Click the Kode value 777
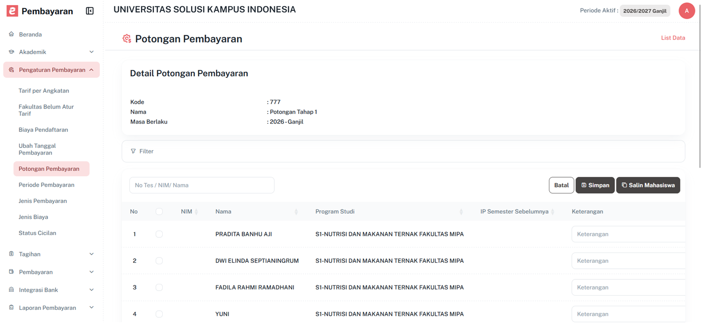The image size is (701, 330). [x=275, y=102]
